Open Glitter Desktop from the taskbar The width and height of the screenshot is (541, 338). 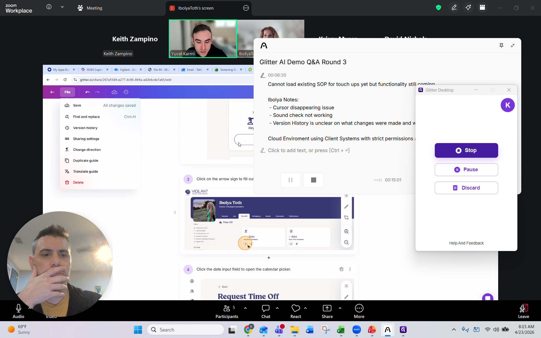click(403, 330)
